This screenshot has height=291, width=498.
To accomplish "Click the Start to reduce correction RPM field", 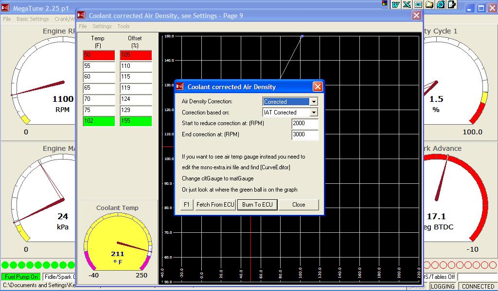I will [305, 124].
